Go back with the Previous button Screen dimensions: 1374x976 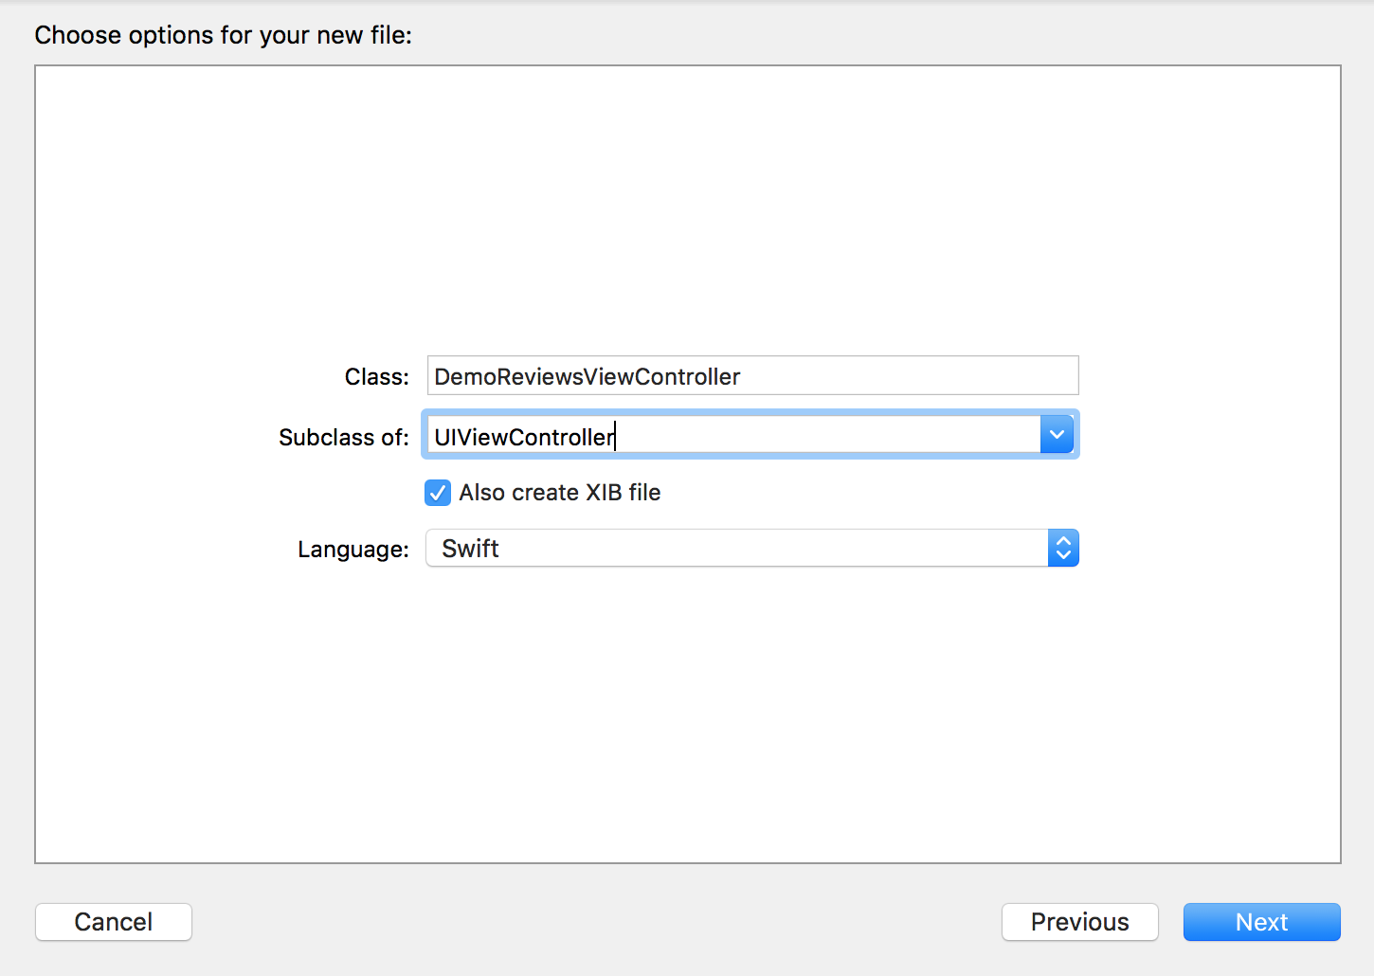point(1080,922)
